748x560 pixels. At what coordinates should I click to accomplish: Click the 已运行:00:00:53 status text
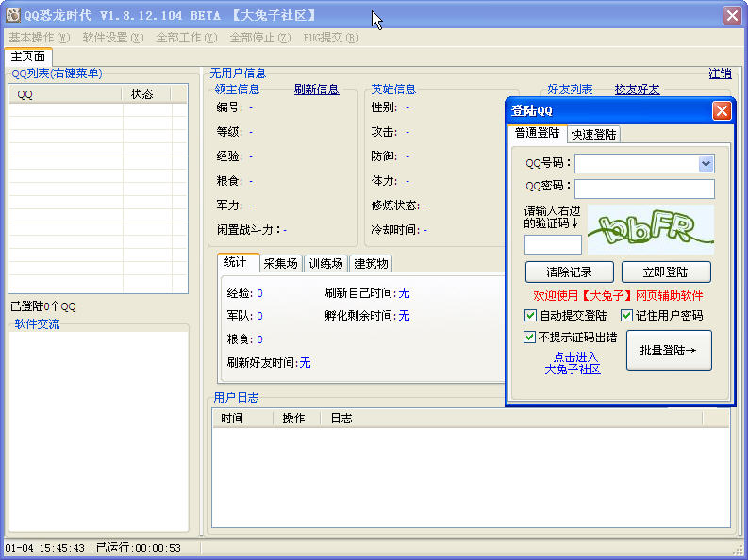click(139, 548)
